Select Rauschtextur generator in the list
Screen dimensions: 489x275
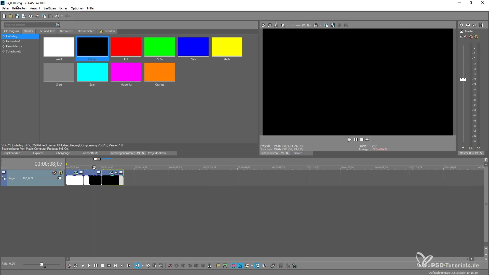tap(14, 46)
